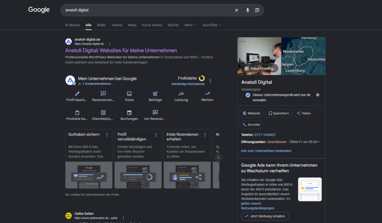Click the search input field
This screenshot has width=382, height=223.
[x=147, y=10]
